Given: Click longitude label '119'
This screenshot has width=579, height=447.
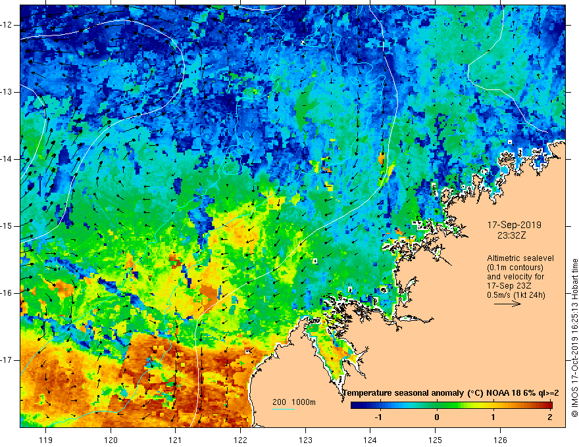Looking at the screenshot, I should [46, 440].
